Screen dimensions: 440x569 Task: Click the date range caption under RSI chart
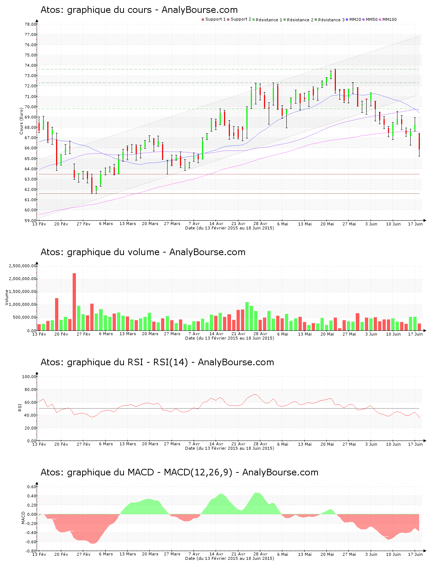click(x=230, y=448)
